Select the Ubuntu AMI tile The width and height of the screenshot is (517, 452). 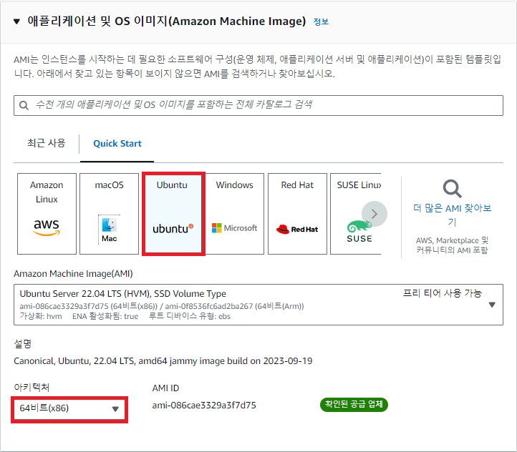click(173, 214)
